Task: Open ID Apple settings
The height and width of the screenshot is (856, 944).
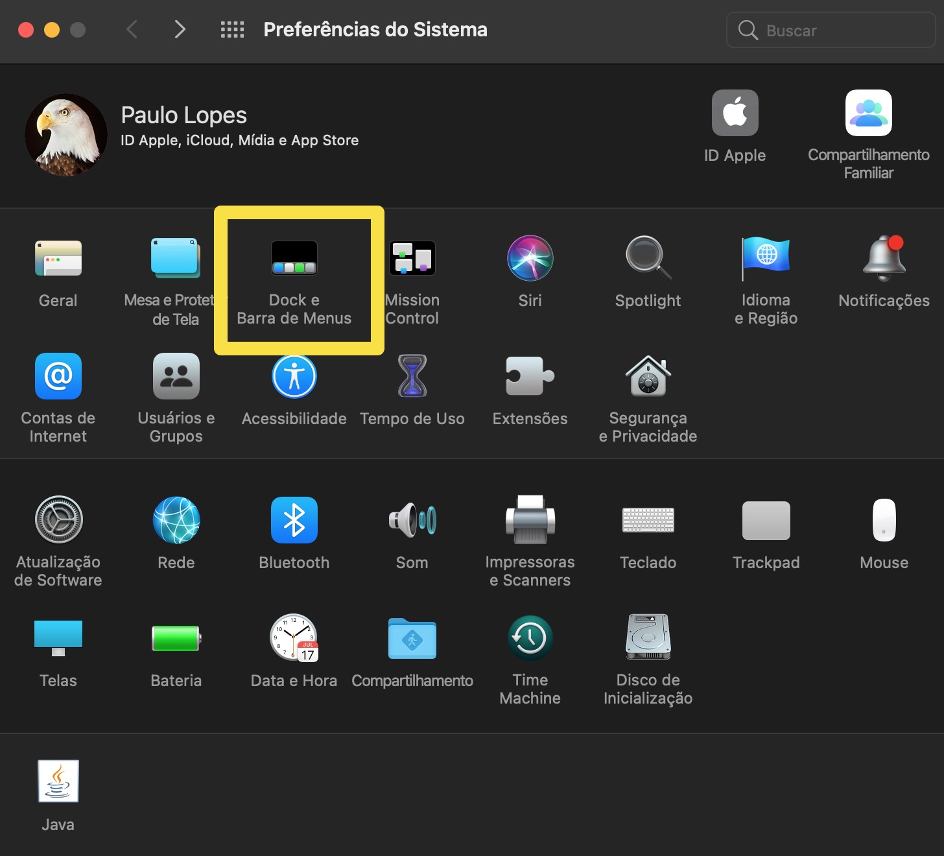Action: 735,113
